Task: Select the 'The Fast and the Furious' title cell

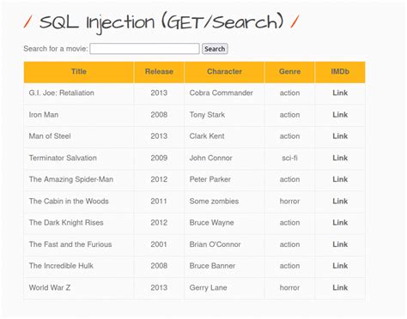Action: pos(79,244)
